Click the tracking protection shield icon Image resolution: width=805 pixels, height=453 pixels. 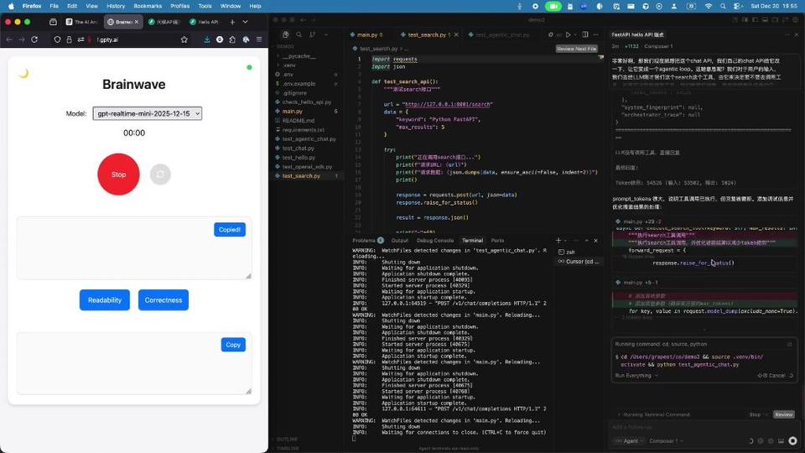(57, 39)
